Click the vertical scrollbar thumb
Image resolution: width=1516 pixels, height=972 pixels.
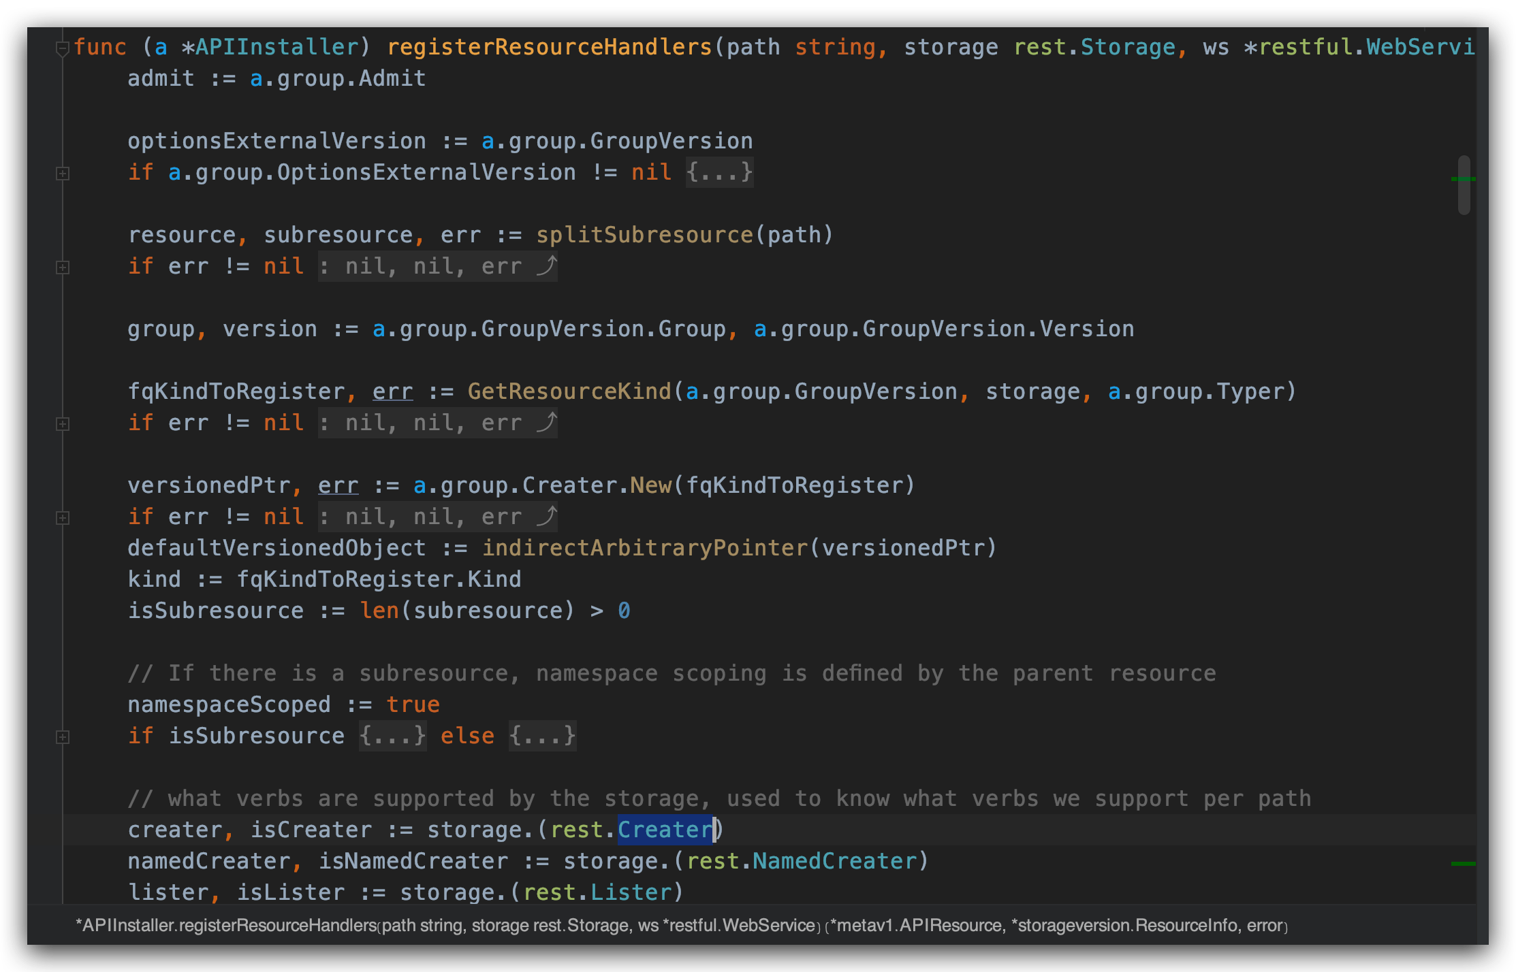(x=1464, y=197)
